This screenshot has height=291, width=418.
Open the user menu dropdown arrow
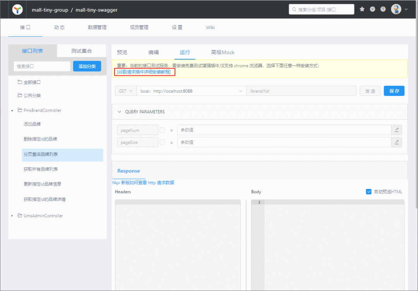point(406,9)
